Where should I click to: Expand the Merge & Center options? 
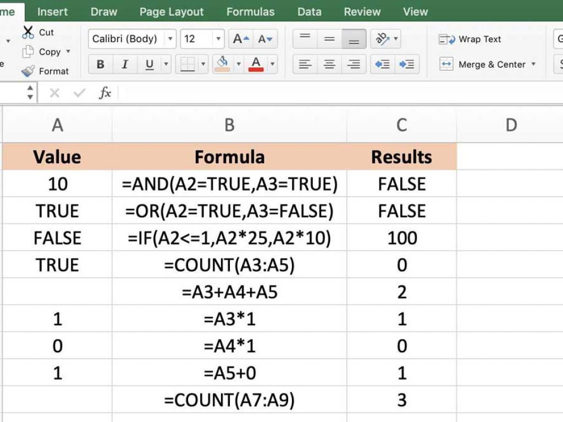pos(534,64)
